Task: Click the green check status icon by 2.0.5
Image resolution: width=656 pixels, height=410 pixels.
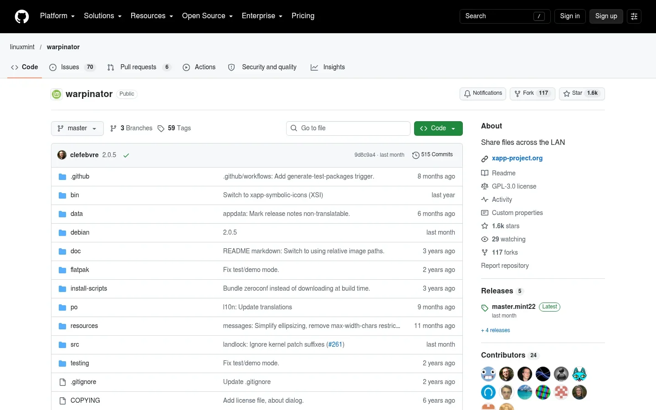Action: (x=126, y=155)
